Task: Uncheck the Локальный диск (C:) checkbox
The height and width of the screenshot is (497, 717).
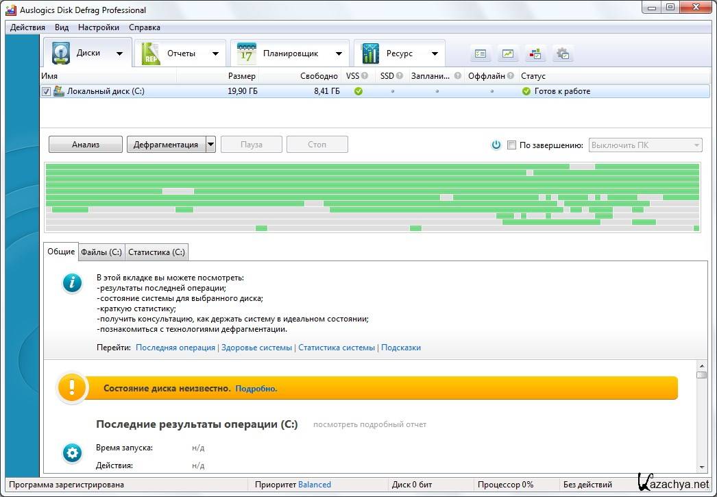Action: coord(47,91)
